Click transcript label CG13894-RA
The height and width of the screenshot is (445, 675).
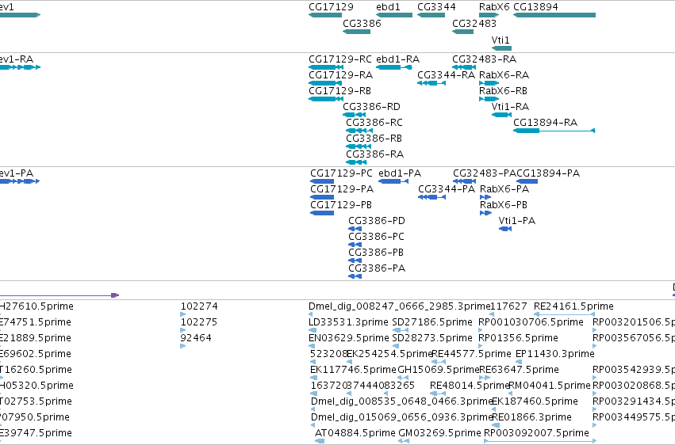click(545, 123)
